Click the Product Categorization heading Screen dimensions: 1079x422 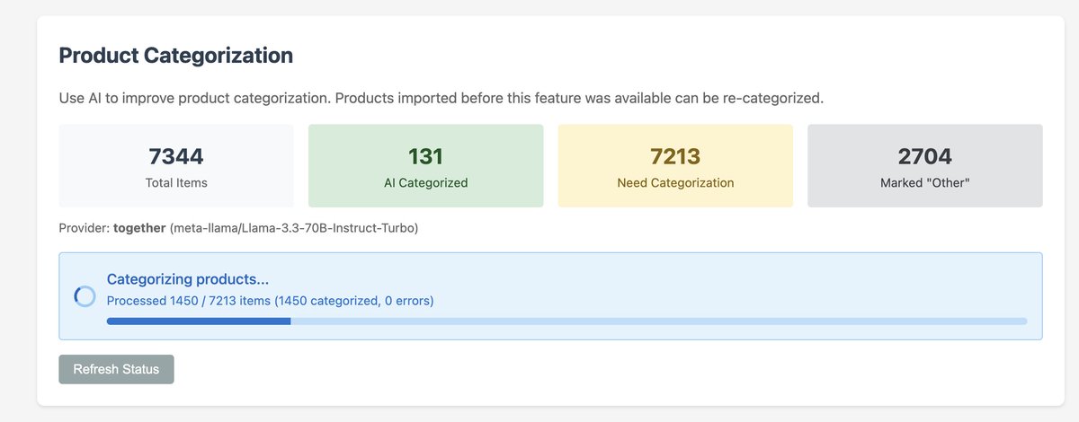(176, 55)
